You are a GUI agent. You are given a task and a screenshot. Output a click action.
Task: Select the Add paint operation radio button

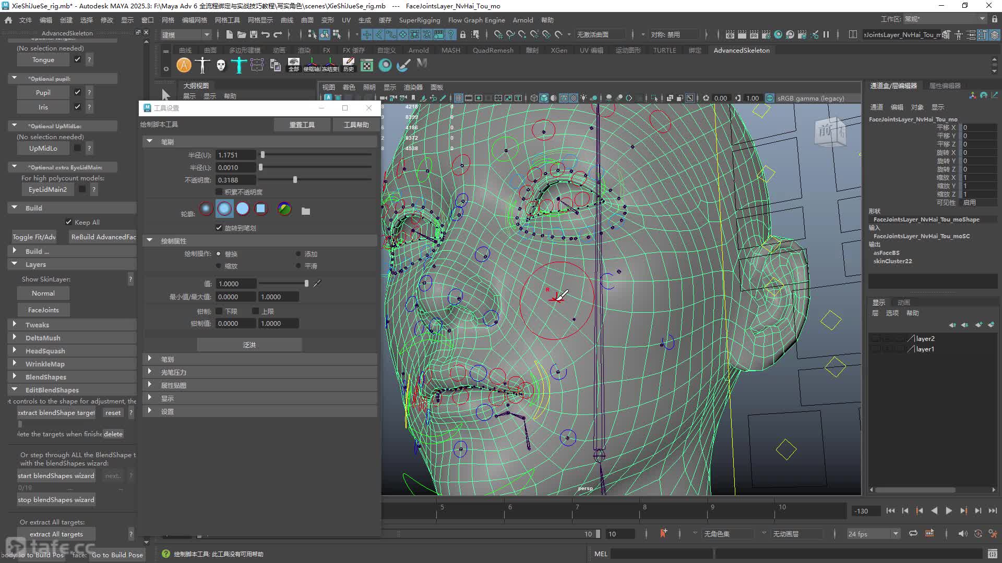pos(299,254)
